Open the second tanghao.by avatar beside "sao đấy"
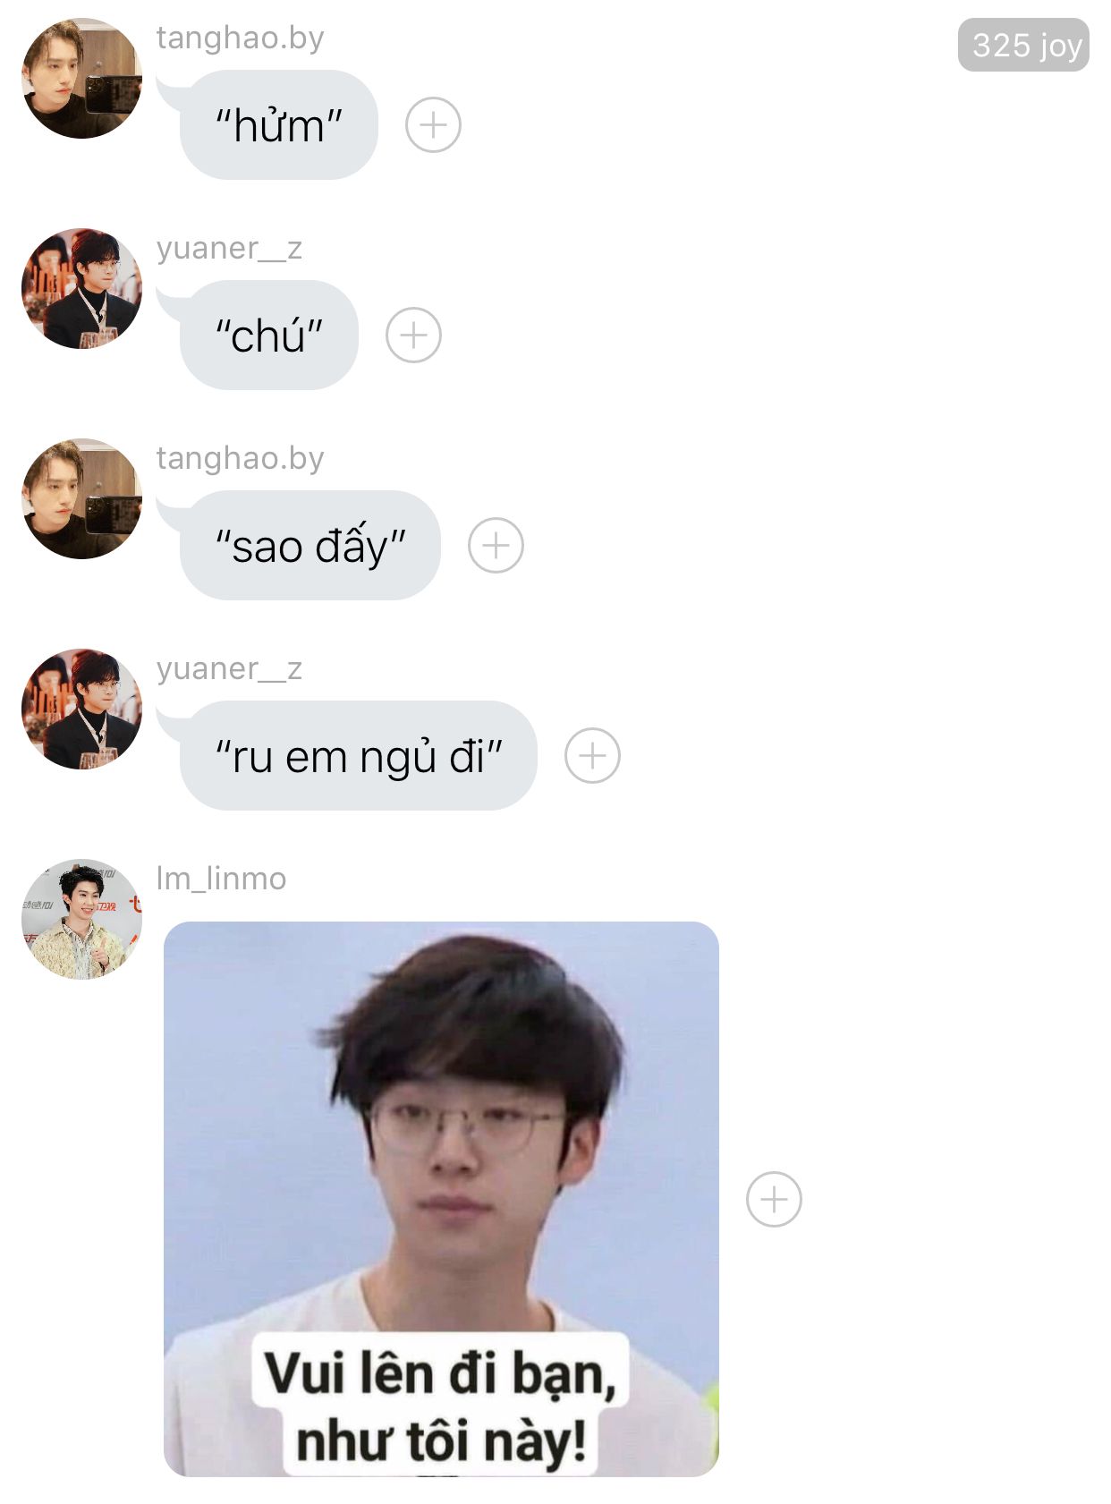This screenshot has height=1504, width=1111. coord(81,498)
